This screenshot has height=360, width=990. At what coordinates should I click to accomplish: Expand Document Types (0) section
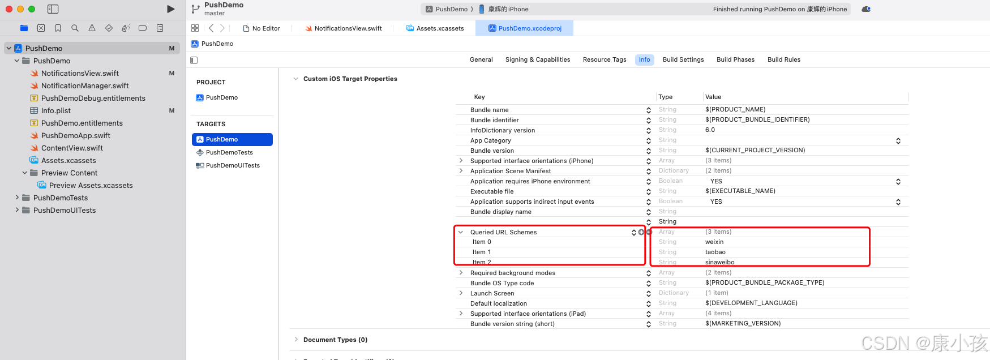click(x=295, y=340)
